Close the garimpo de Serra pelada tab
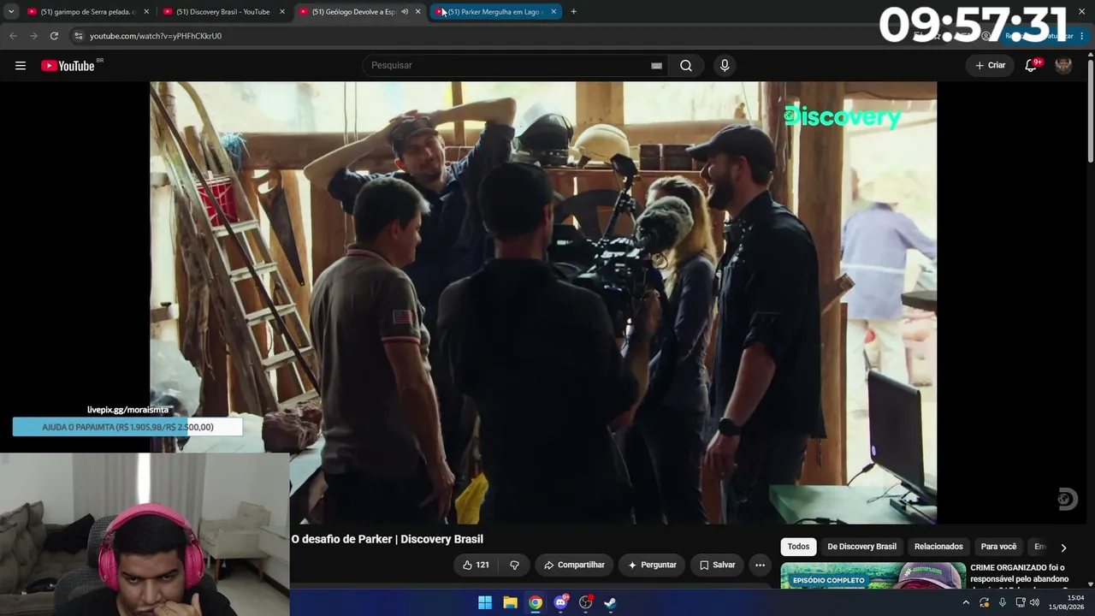The image size is (1095, 616). [146, 12]
